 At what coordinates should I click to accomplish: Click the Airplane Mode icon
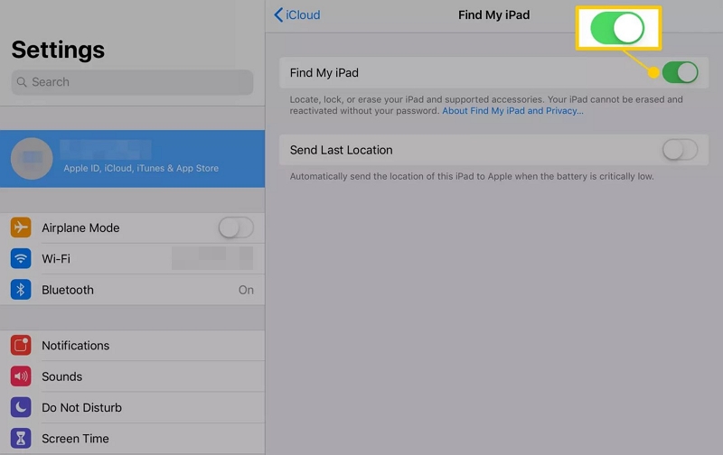(21, 227)
